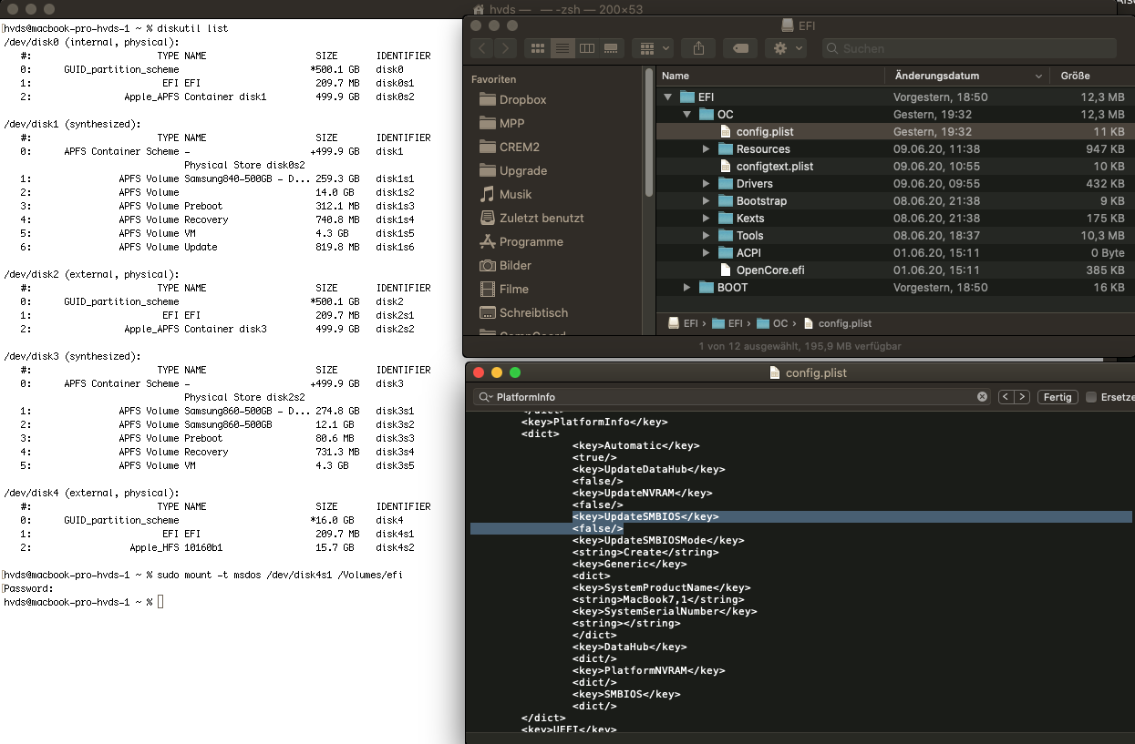Open the group-by dropdown in Finder toolbar
Screen dimensions: 1135x744
[x=653, y=48]
